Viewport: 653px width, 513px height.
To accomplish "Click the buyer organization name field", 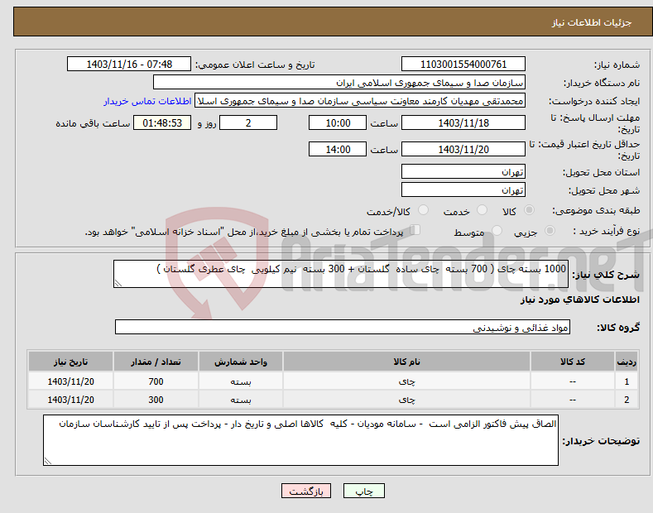I will coord(339,83).
